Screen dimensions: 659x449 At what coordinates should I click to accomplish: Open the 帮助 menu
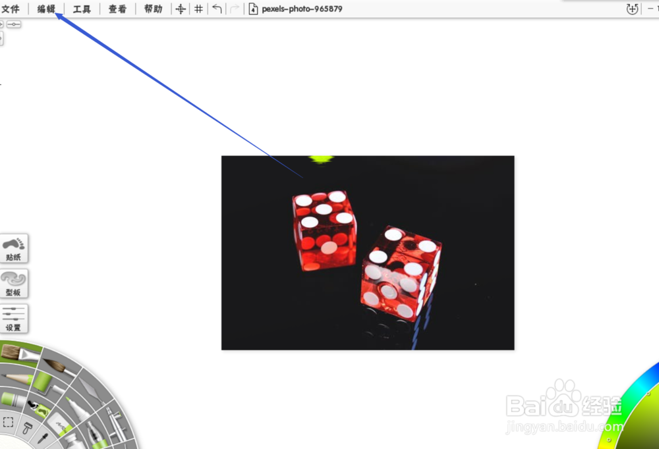pos(153,9)
